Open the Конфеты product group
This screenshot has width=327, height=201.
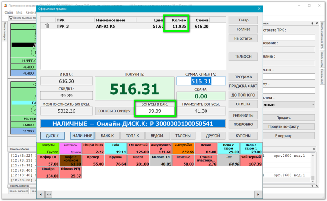tap(48, 148)
